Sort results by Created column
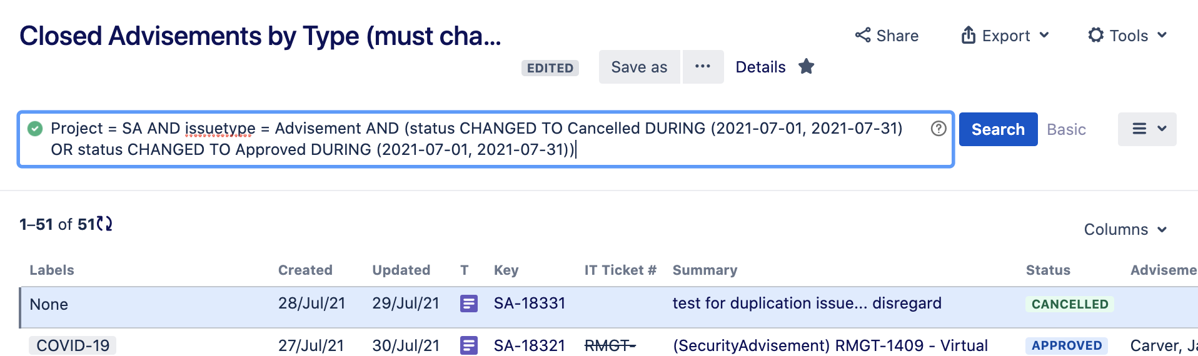The width and height of the screenshot is (1198, 356). point(305,270)
